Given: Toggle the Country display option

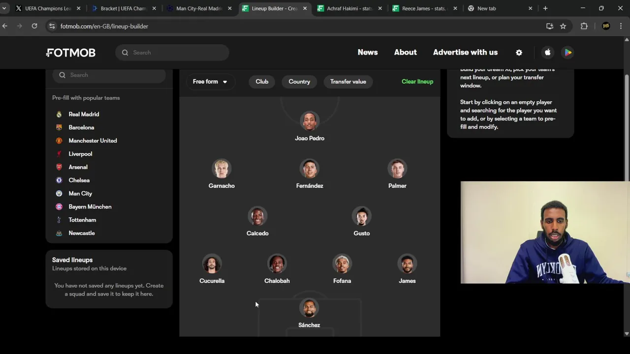Looking at the screenshot, I should click(x=299, y=82).
